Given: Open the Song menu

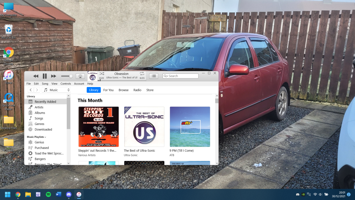Looking at the screenshot, I should (x=45, y=83).
